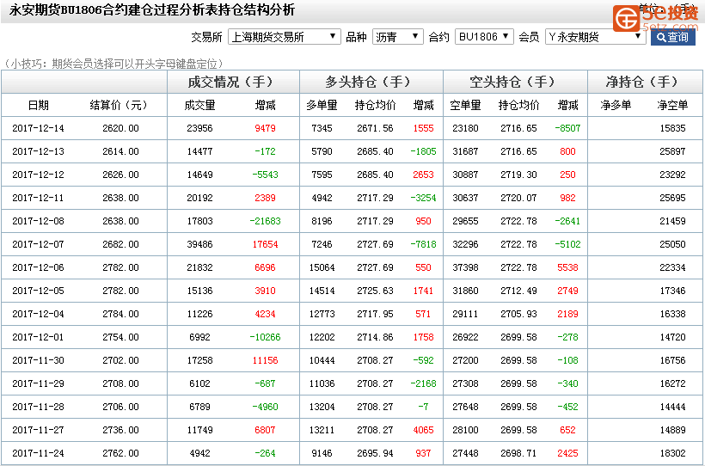The width and height of the screenshot is (705, 466).
Task: Select date cell 2017-12-01
Action: [38, 337]
